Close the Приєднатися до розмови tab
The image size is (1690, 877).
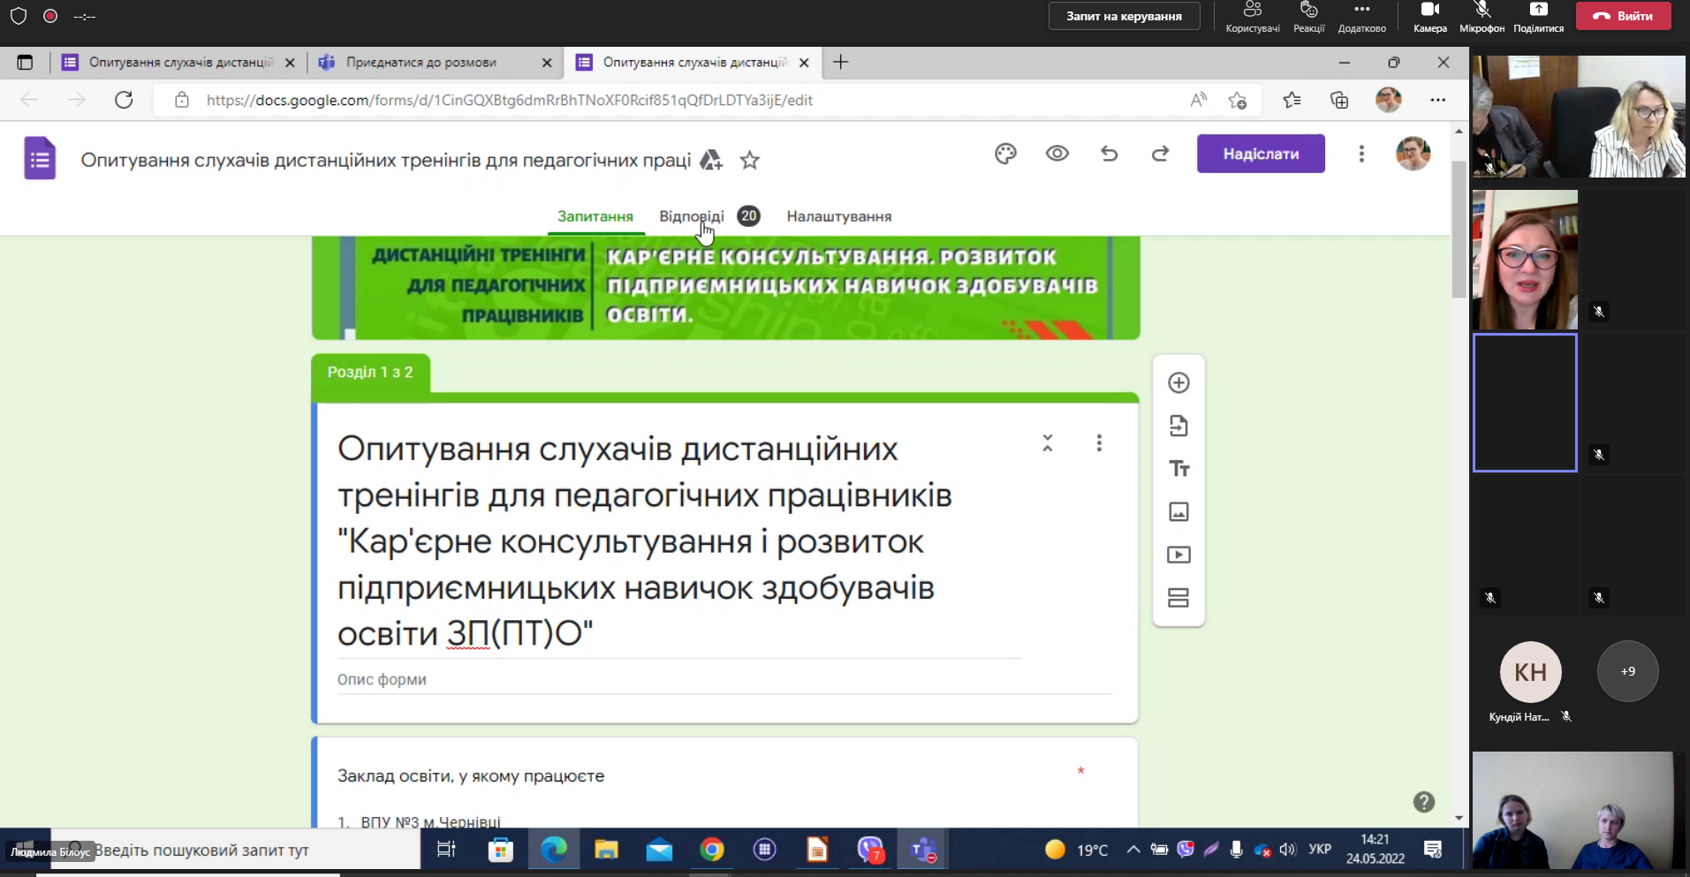[547, 63]
